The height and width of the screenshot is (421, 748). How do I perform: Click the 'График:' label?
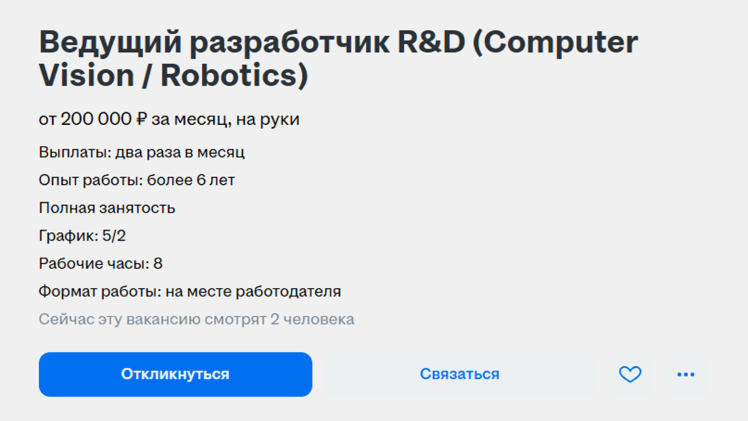[68, 236]
